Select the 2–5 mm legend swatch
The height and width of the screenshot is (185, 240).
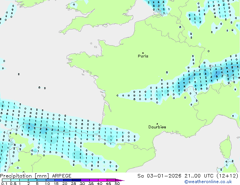pyautogui.click(x=33, y=180)
